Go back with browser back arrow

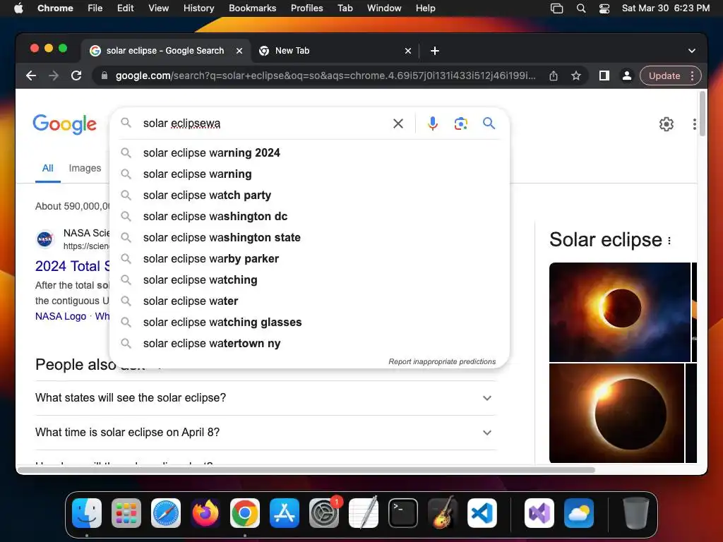coord(31,76)
